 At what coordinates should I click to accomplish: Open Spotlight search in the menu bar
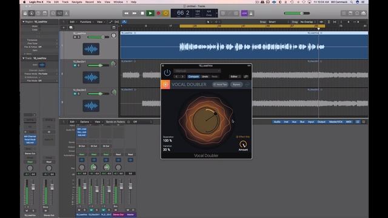click(x=351, y=2)
